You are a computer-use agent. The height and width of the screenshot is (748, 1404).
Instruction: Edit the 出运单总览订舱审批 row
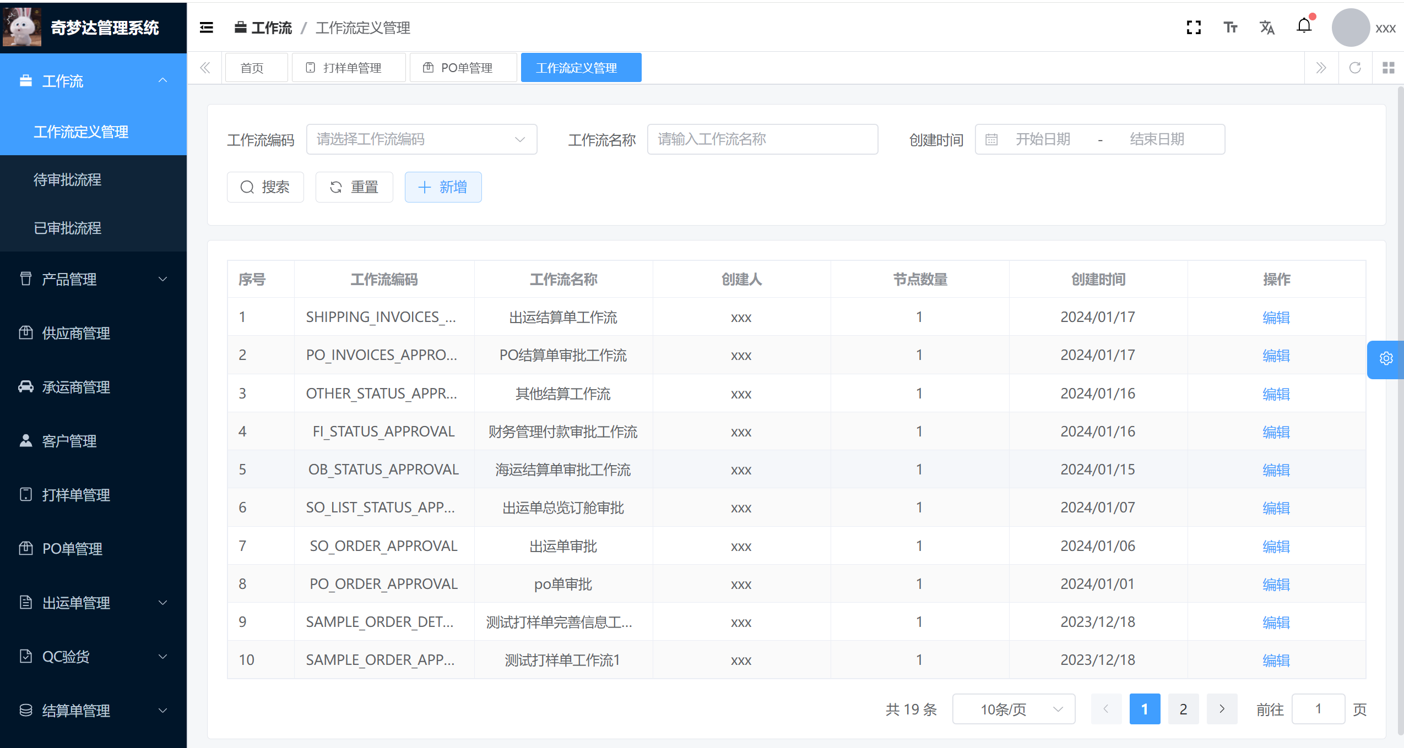(x=1276, y=507)
